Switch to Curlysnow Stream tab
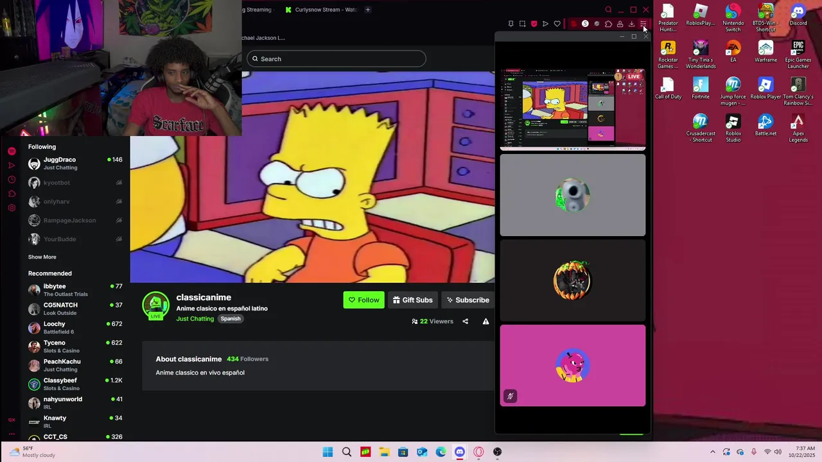Viewport: 822px width, 462px height. point(320,10)
